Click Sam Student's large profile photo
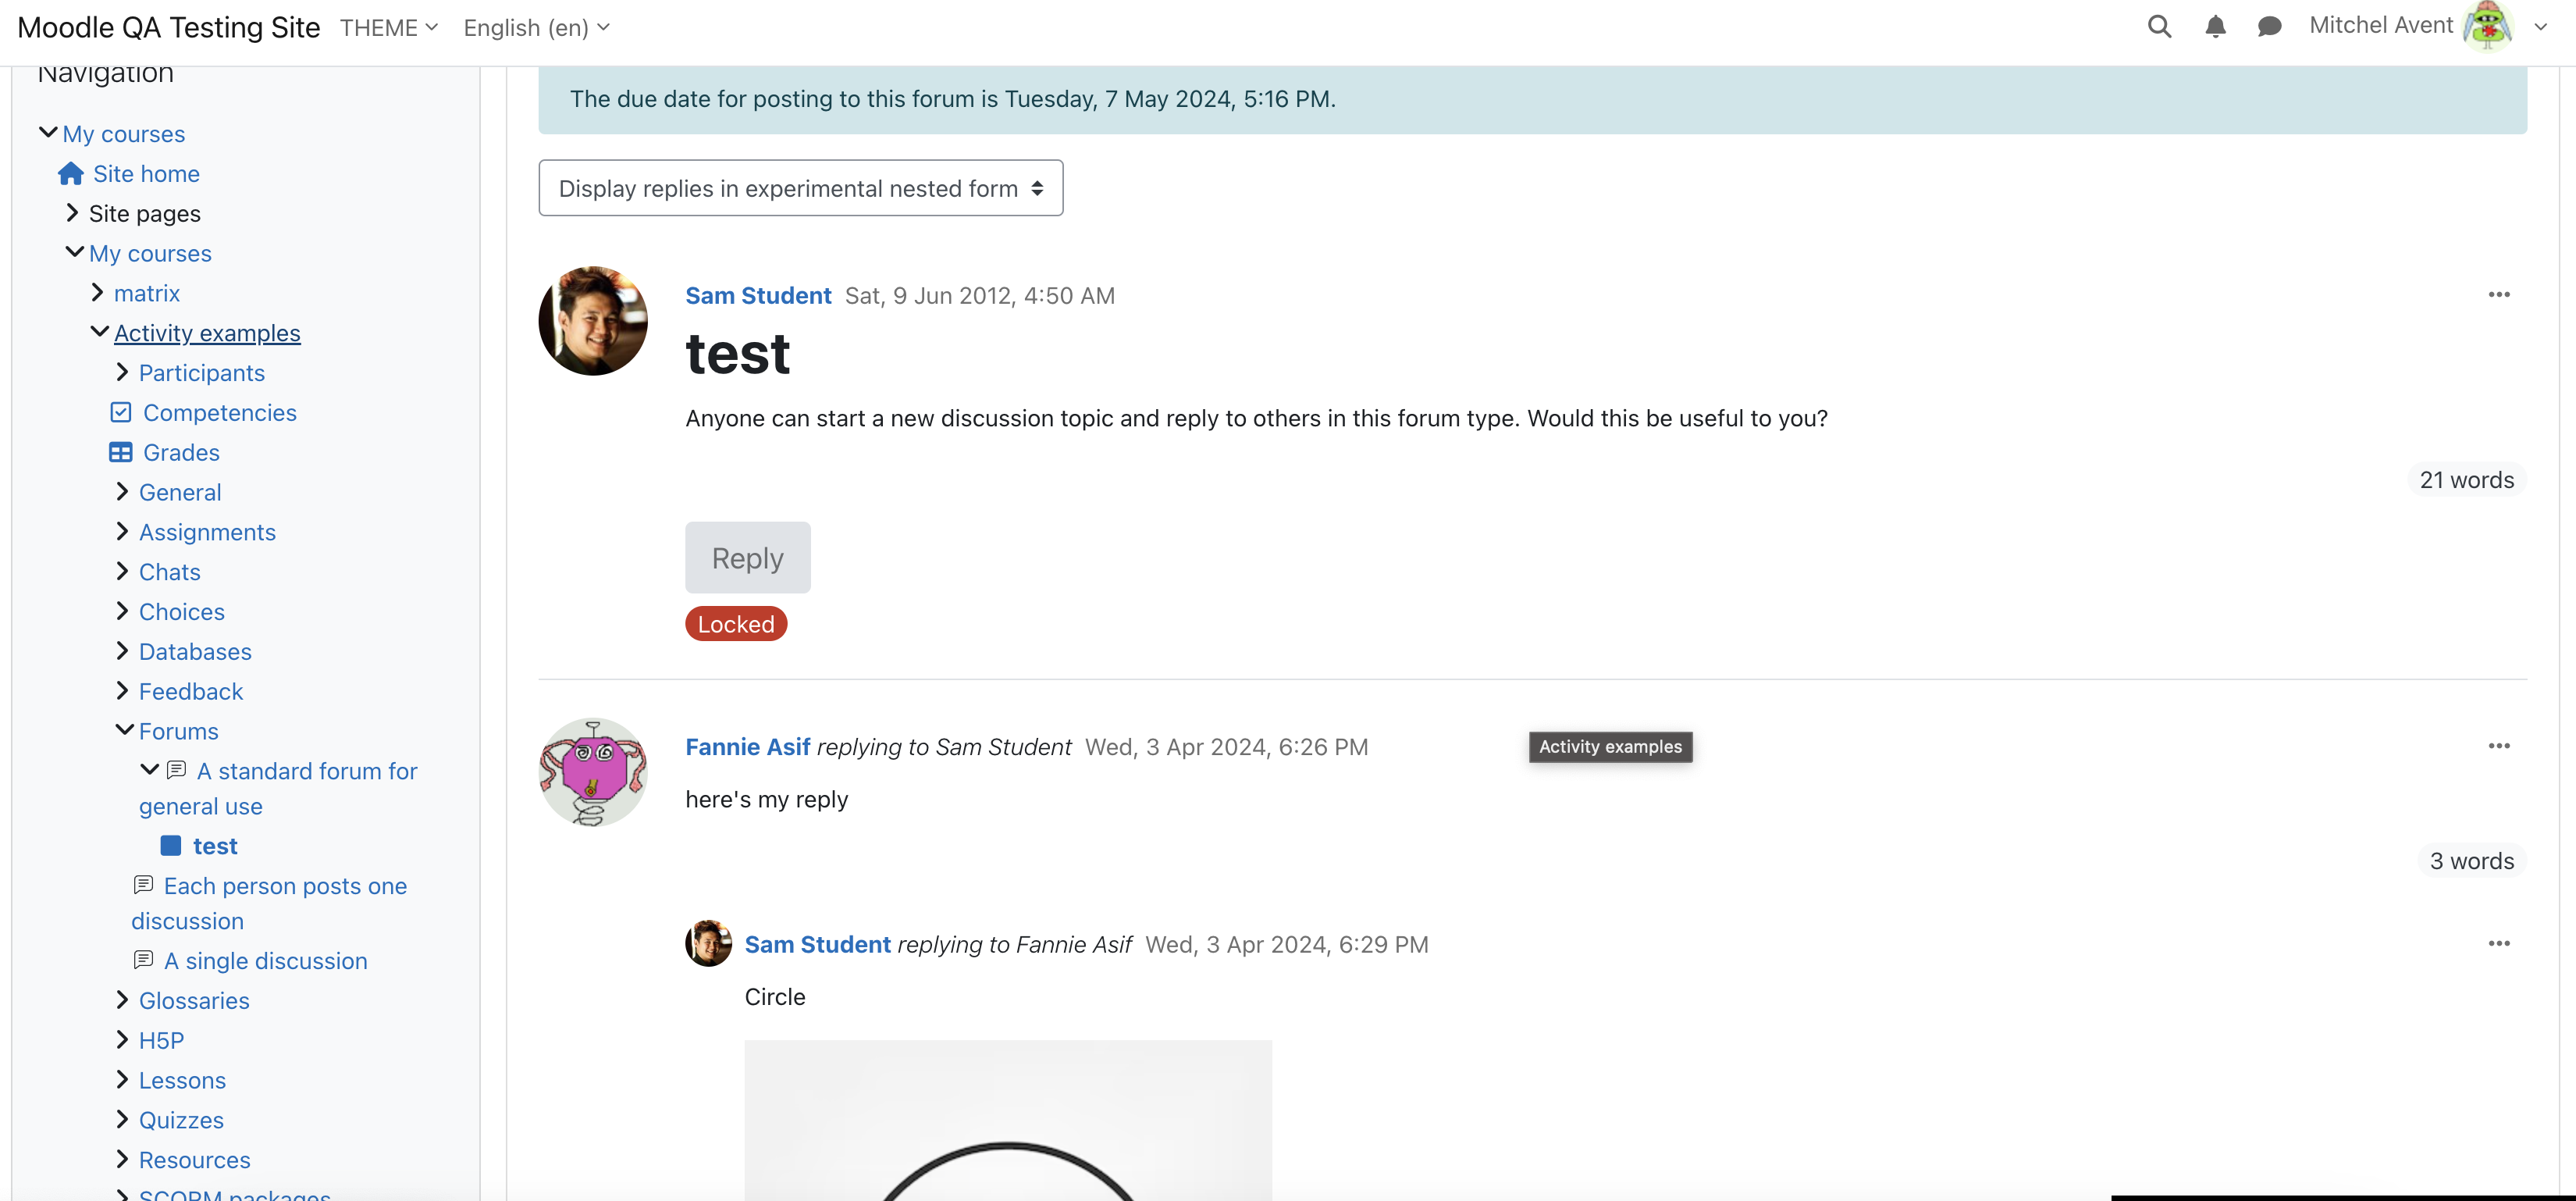 coord(593,321)
